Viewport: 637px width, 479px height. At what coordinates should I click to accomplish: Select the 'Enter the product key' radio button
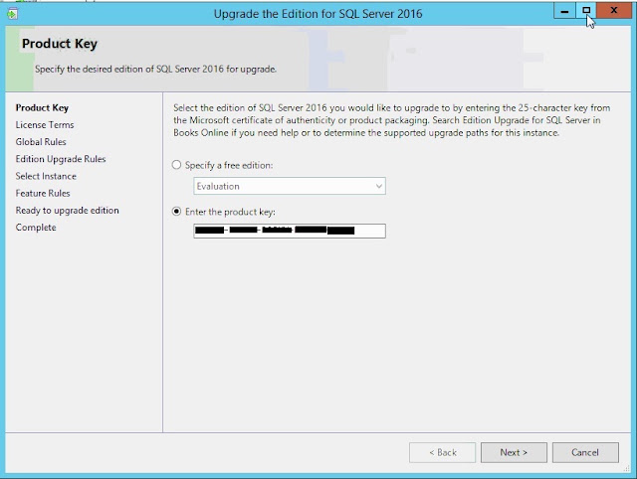[x=176, y=212]
